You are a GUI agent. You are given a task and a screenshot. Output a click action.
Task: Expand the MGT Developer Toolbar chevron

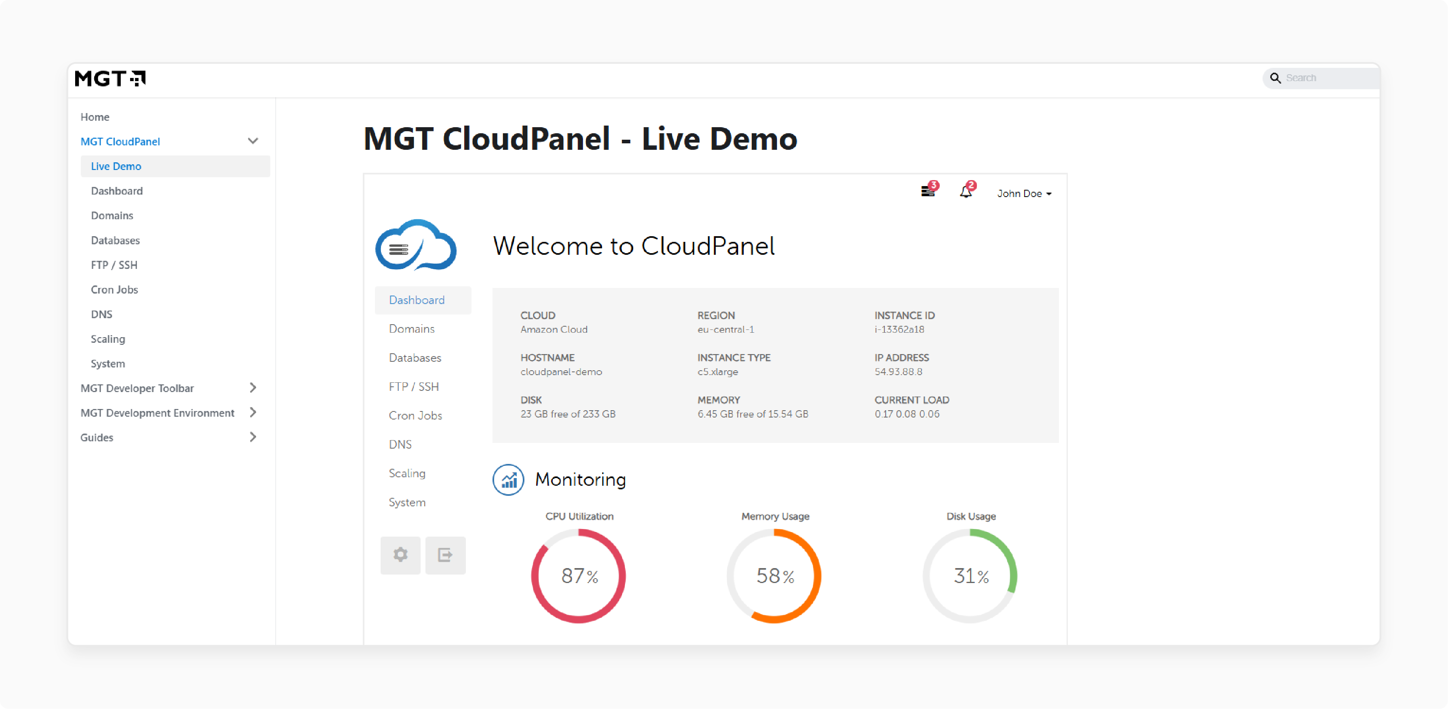pos(253,388)
